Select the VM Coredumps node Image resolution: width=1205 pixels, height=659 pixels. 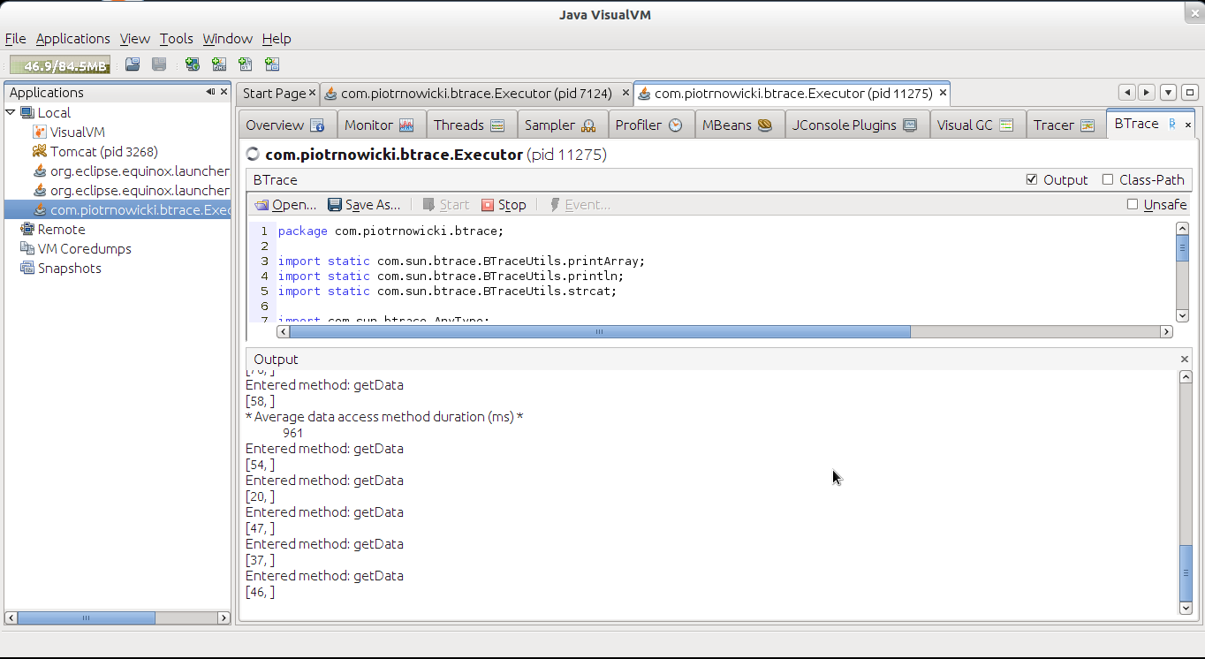click(84, 248)
